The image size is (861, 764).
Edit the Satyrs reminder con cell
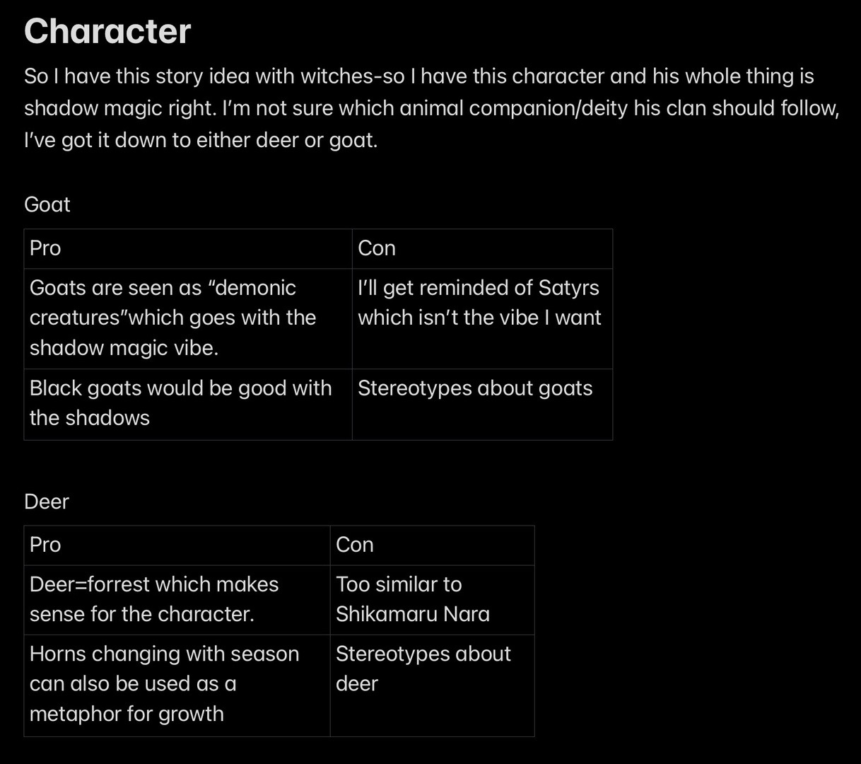click(482, 318)
